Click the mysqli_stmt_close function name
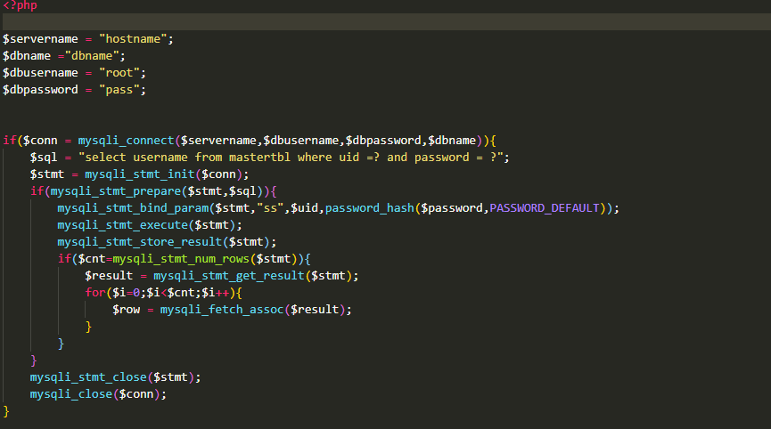 point(88,377)
